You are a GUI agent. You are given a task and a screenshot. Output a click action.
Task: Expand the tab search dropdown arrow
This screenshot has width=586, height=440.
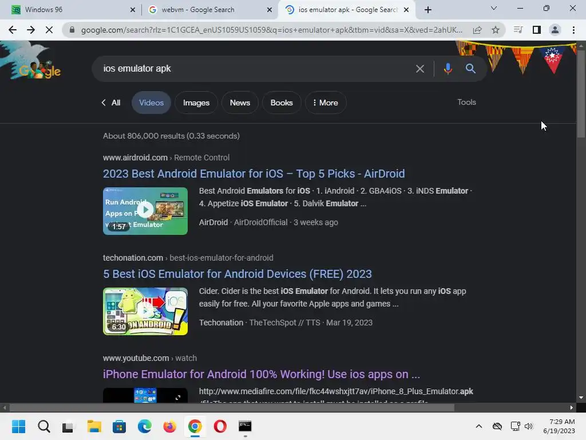click(494, 8)
